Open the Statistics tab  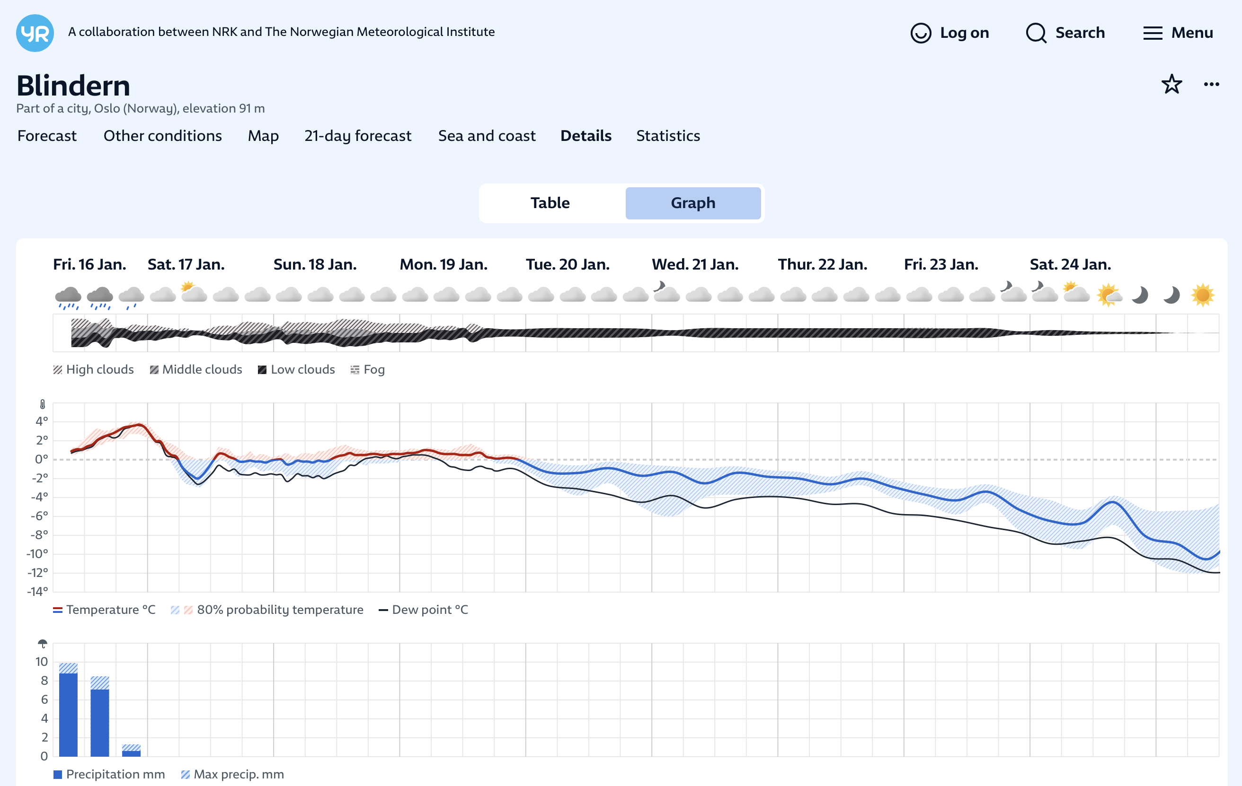click(668, 136)
